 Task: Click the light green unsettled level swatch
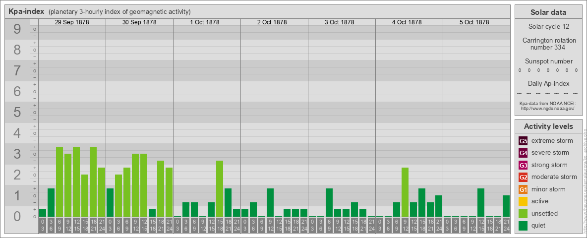(523, 213)
